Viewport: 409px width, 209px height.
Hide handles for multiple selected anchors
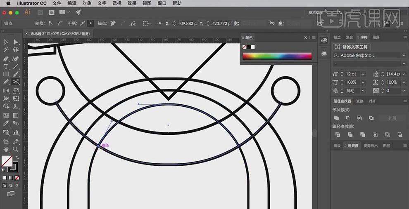pos(90,23)
